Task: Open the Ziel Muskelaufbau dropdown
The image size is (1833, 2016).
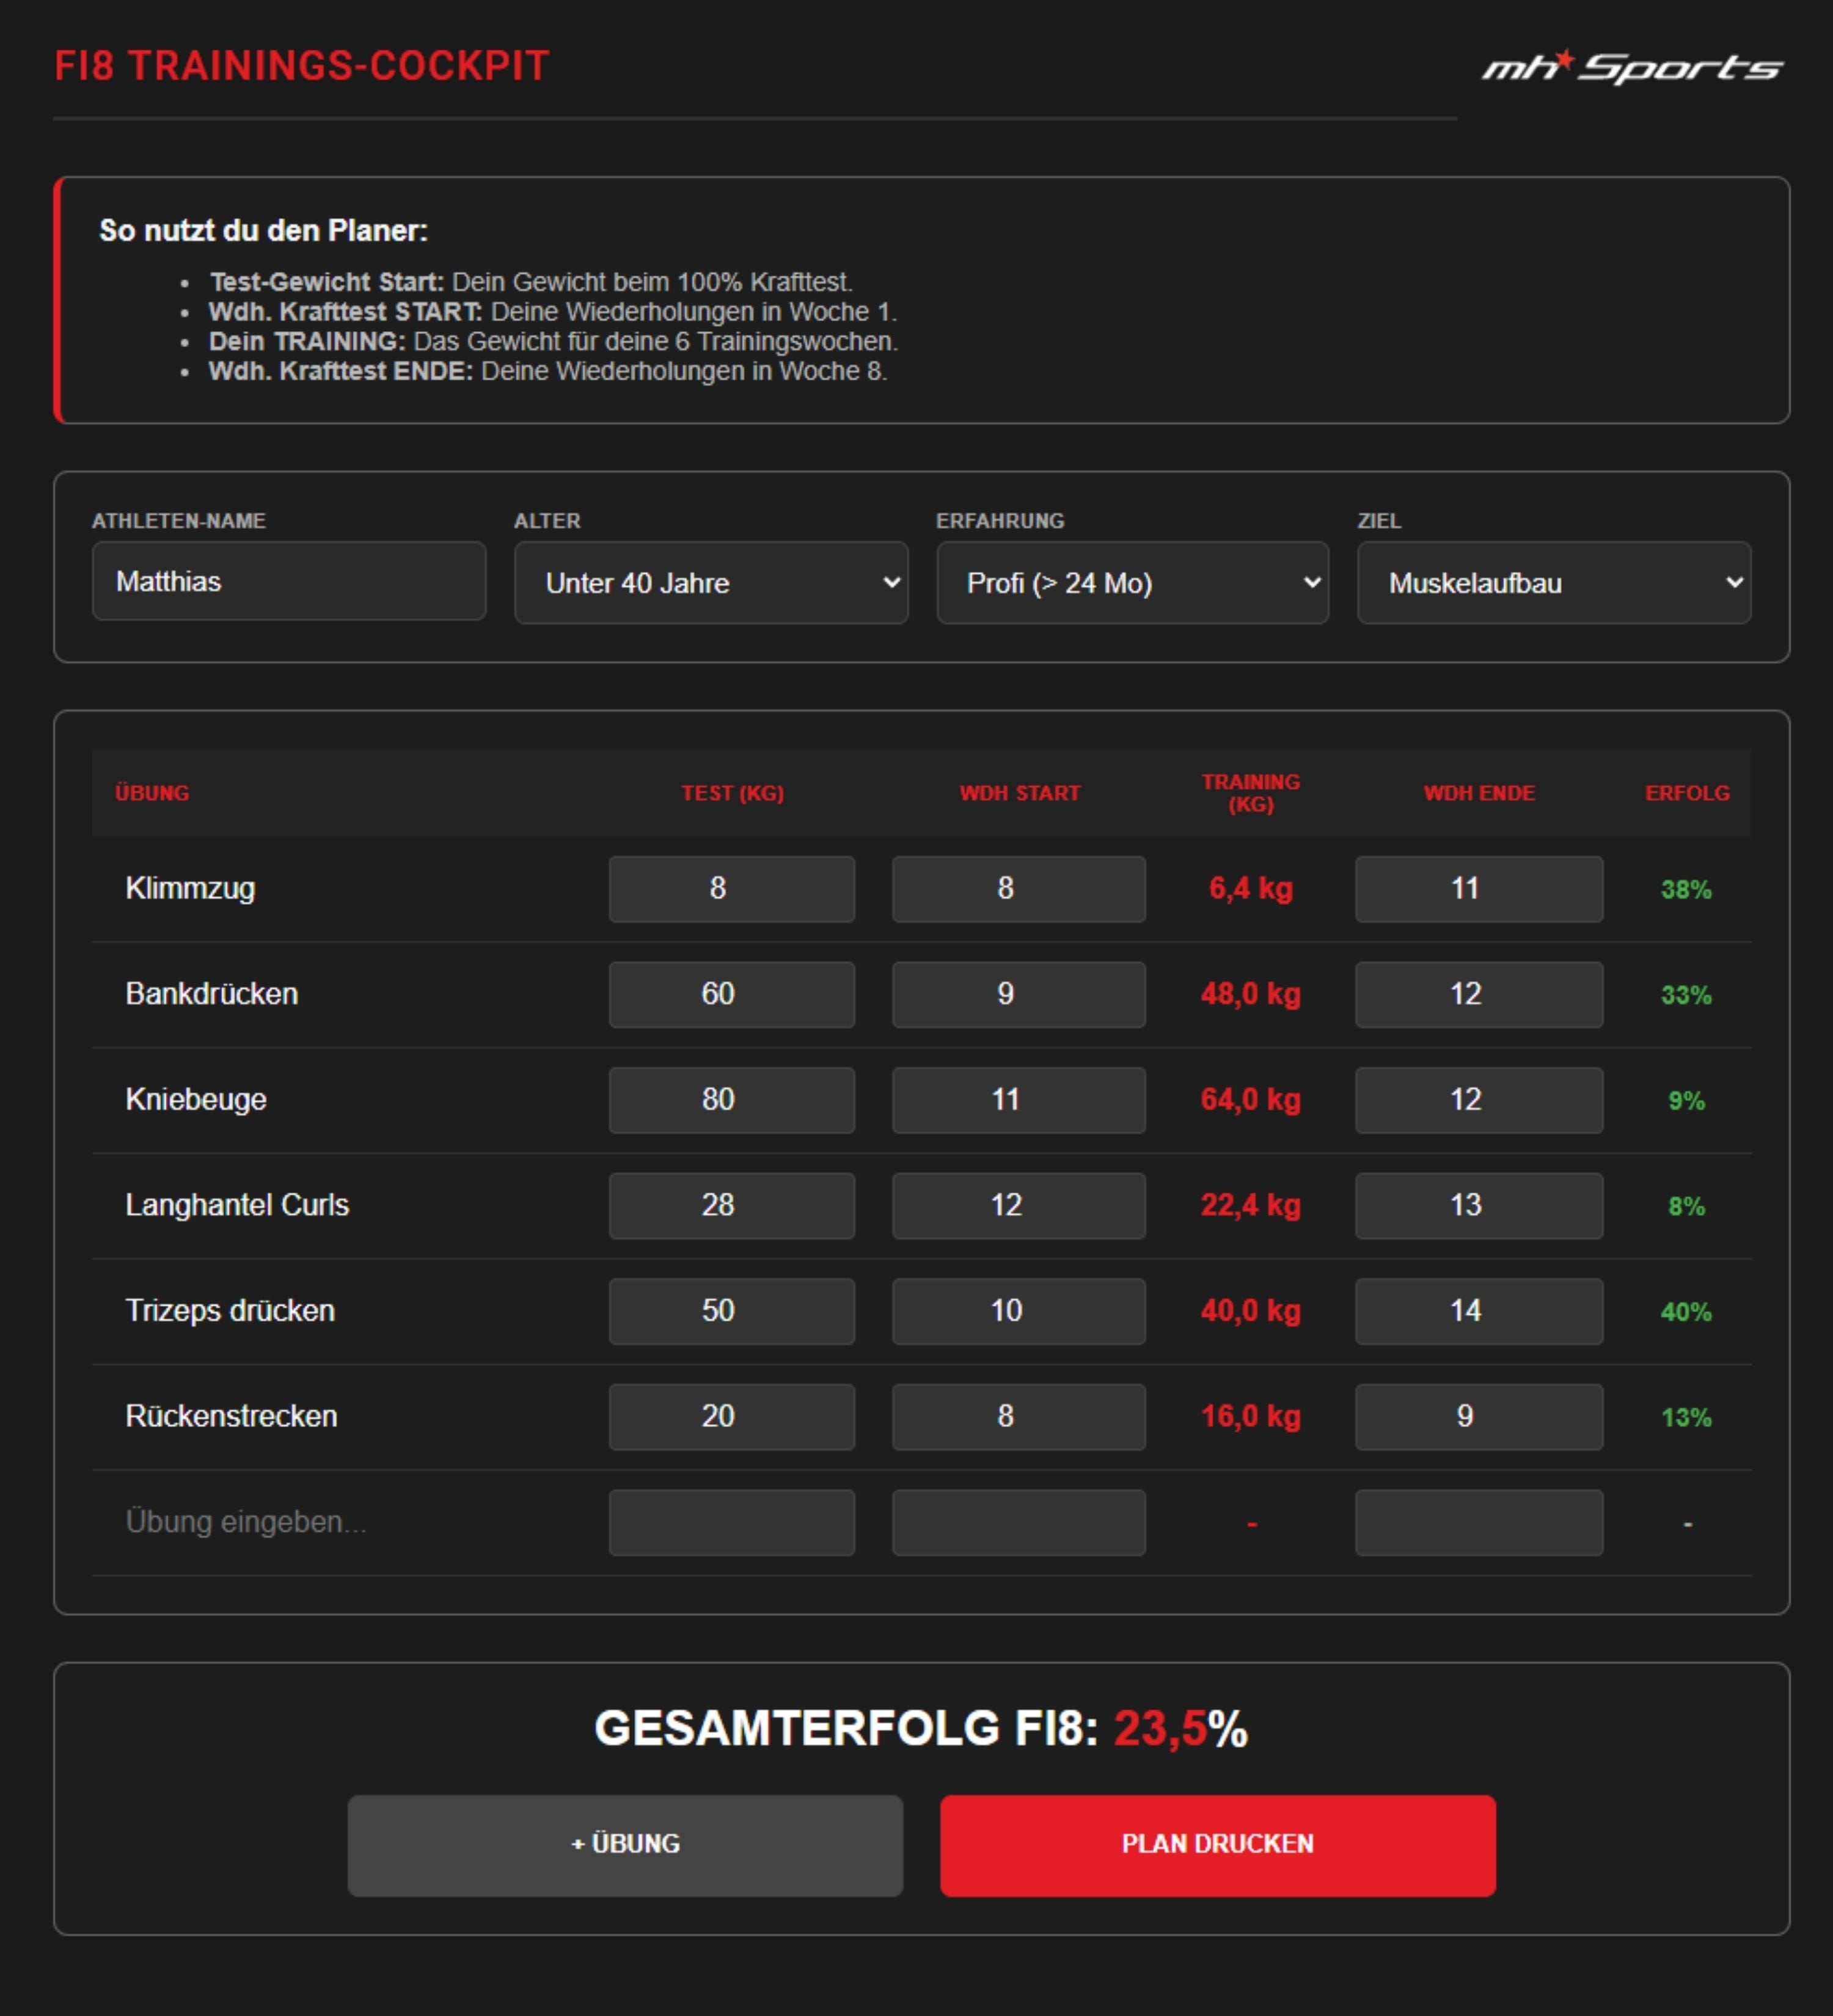Action: [1553, 583]
